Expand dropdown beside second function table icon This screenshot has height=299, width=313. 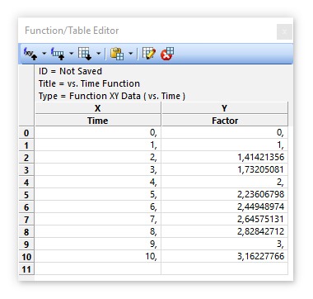[x=71, y=53]
